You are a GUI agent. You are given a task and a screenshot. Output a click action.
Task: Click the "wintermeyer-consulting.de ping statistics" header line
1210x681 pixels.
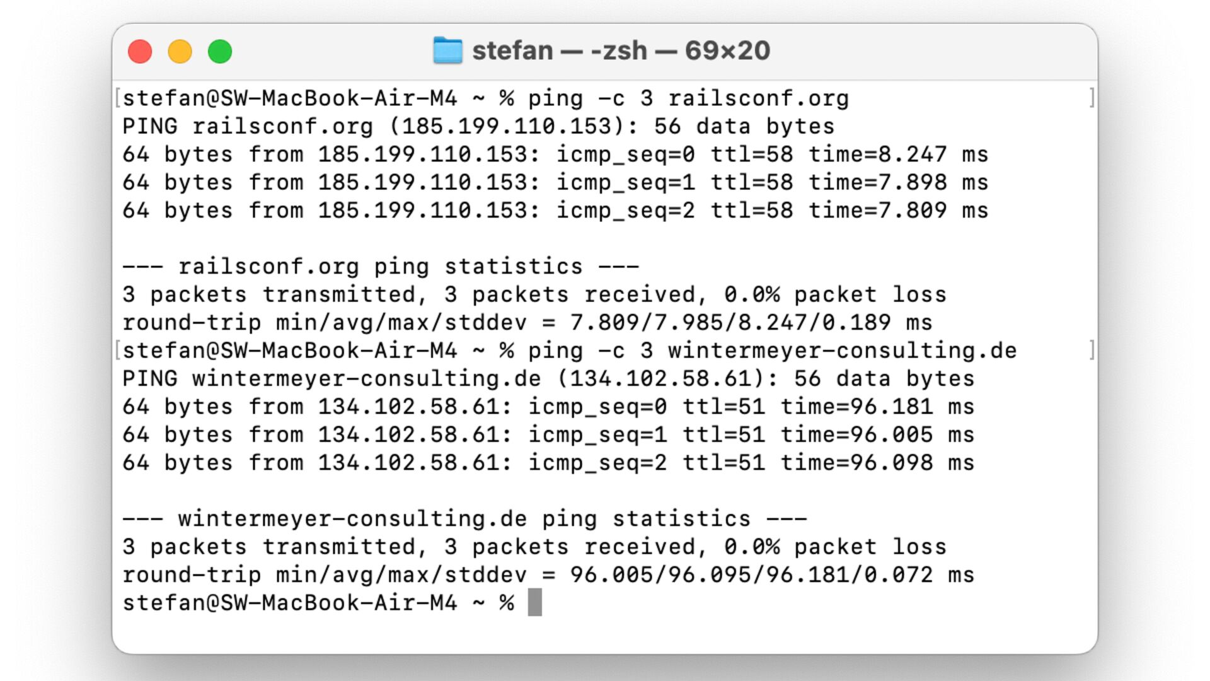click(464, 519)
